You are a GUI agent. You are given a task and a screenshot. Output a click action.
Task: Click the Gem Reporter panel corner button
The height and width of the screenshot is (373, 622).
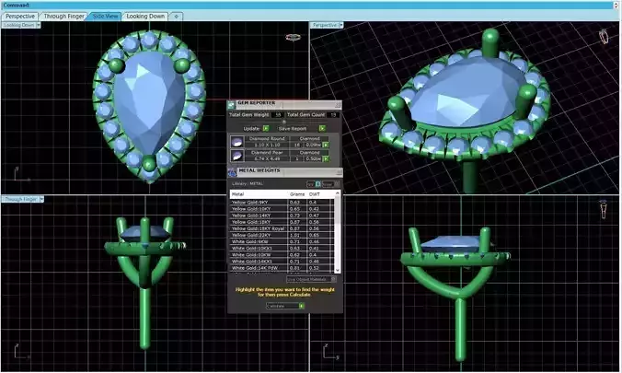(338, 105)
